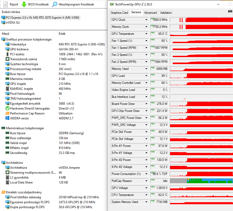Open the GPU Temperature sensor dropdown
This screenshot has height=211, width=233.
146,34
